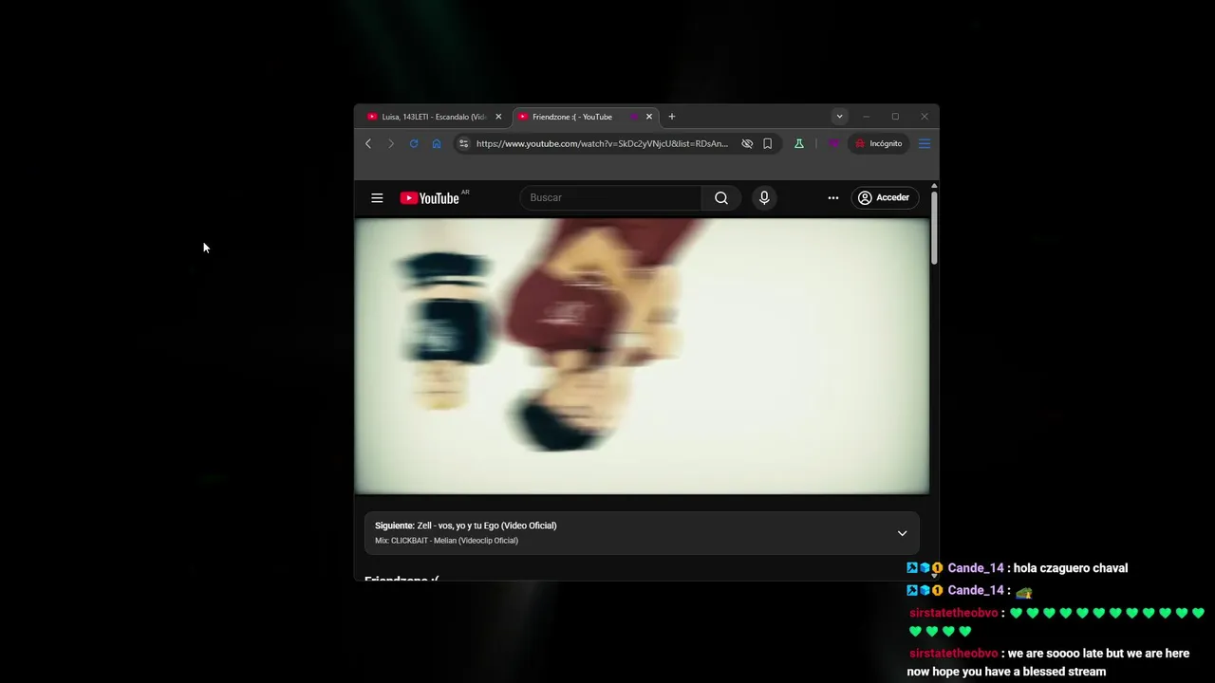Focus the Buscar search field
Screen dimensions: 1215x683
tap(610, 197)
